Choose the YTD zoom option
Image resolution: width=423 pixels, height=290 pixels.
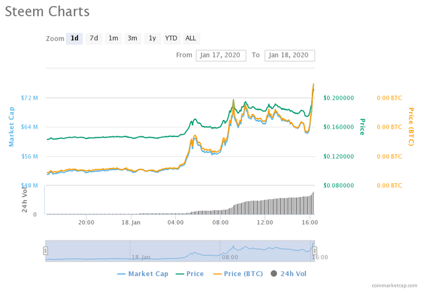coord(172,38)
